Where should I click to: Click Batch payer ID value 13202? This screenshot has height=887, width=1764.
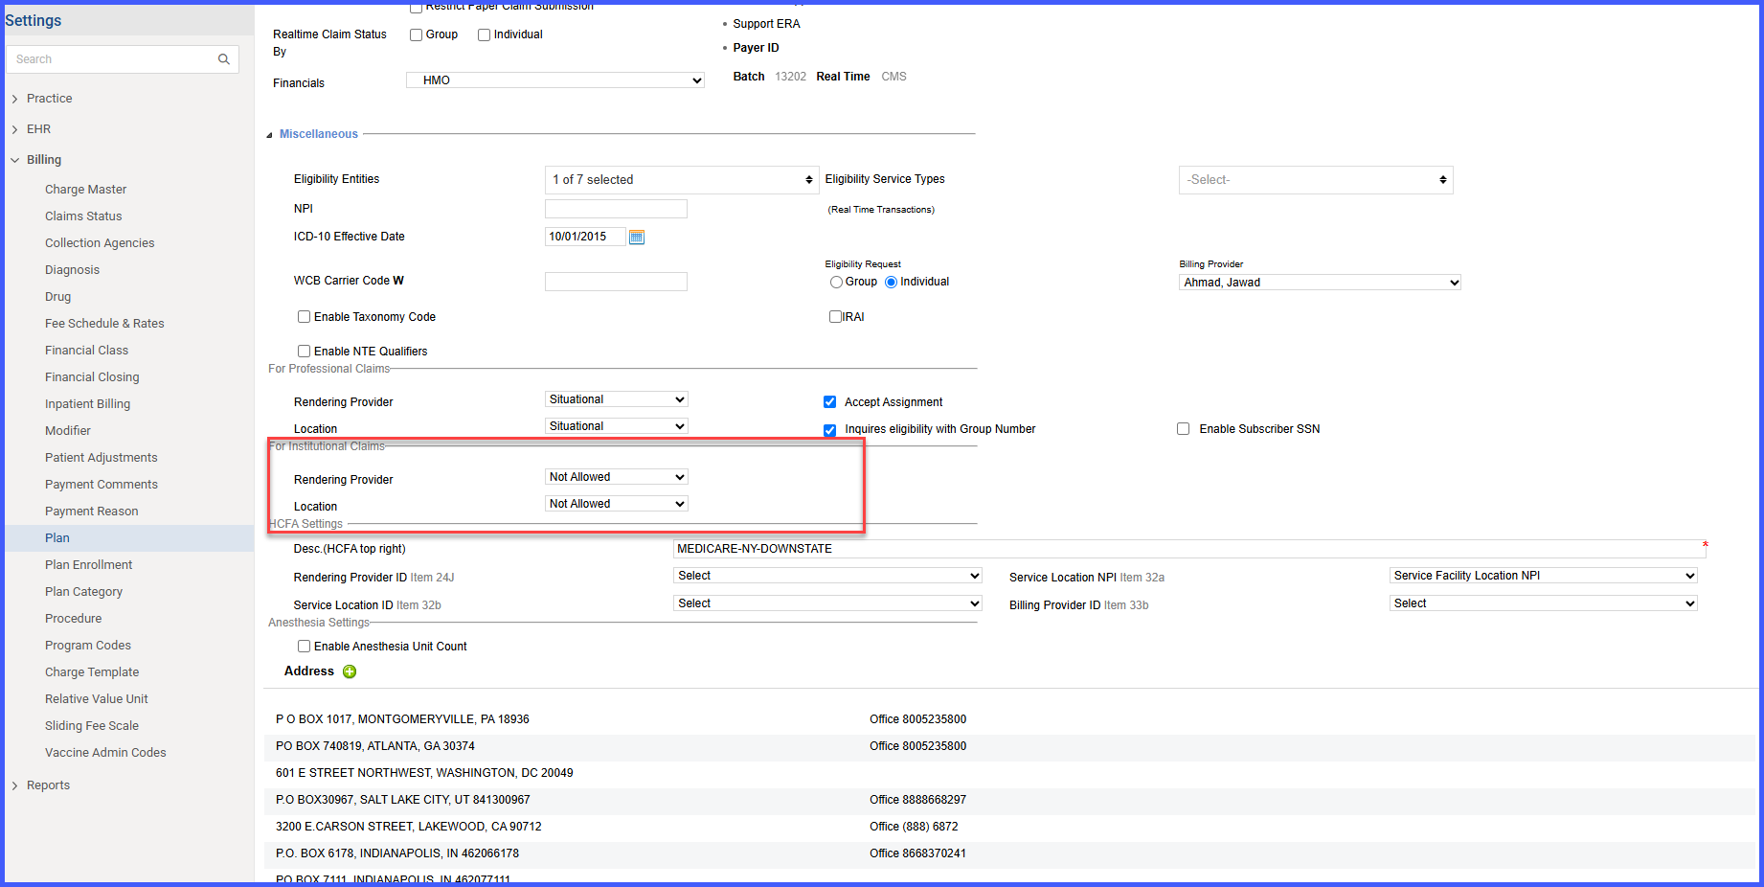(790, 77)
